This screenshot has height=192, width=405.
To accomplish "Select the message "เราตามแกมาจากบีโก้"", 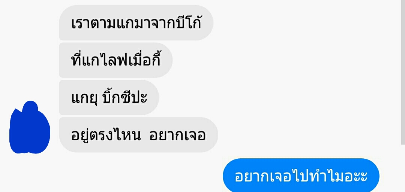I will click(x=136, y=23).
